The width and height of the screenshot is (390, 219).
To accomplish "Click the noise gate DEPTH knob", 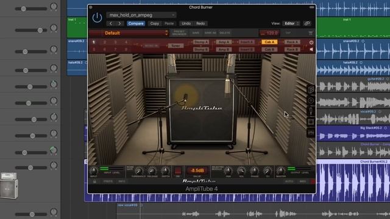I will pyautogui.click(x=165, y=171).
